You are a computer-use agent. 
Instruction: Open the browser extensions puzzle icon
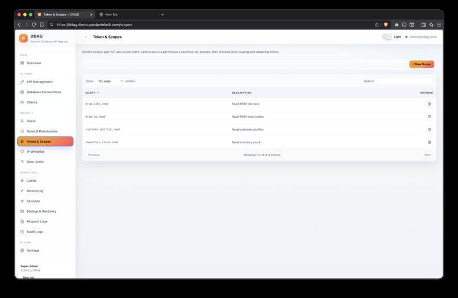(x=404, y=25)
